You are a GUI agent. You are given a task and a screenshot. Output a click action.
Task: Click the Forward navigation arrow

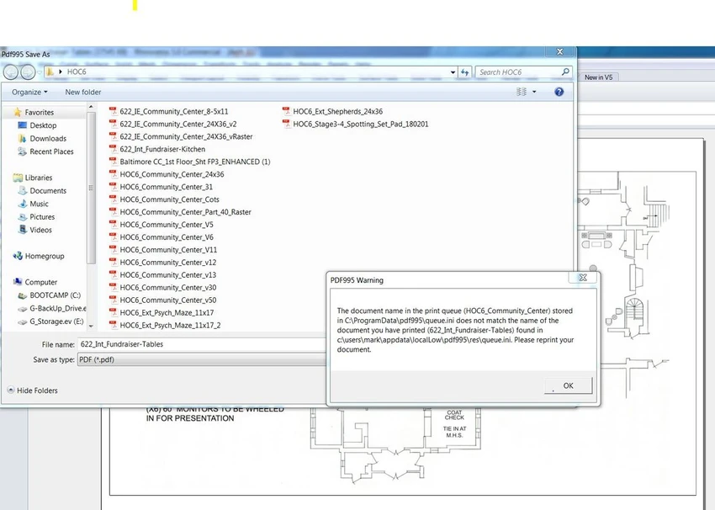(x=28, y=72)
